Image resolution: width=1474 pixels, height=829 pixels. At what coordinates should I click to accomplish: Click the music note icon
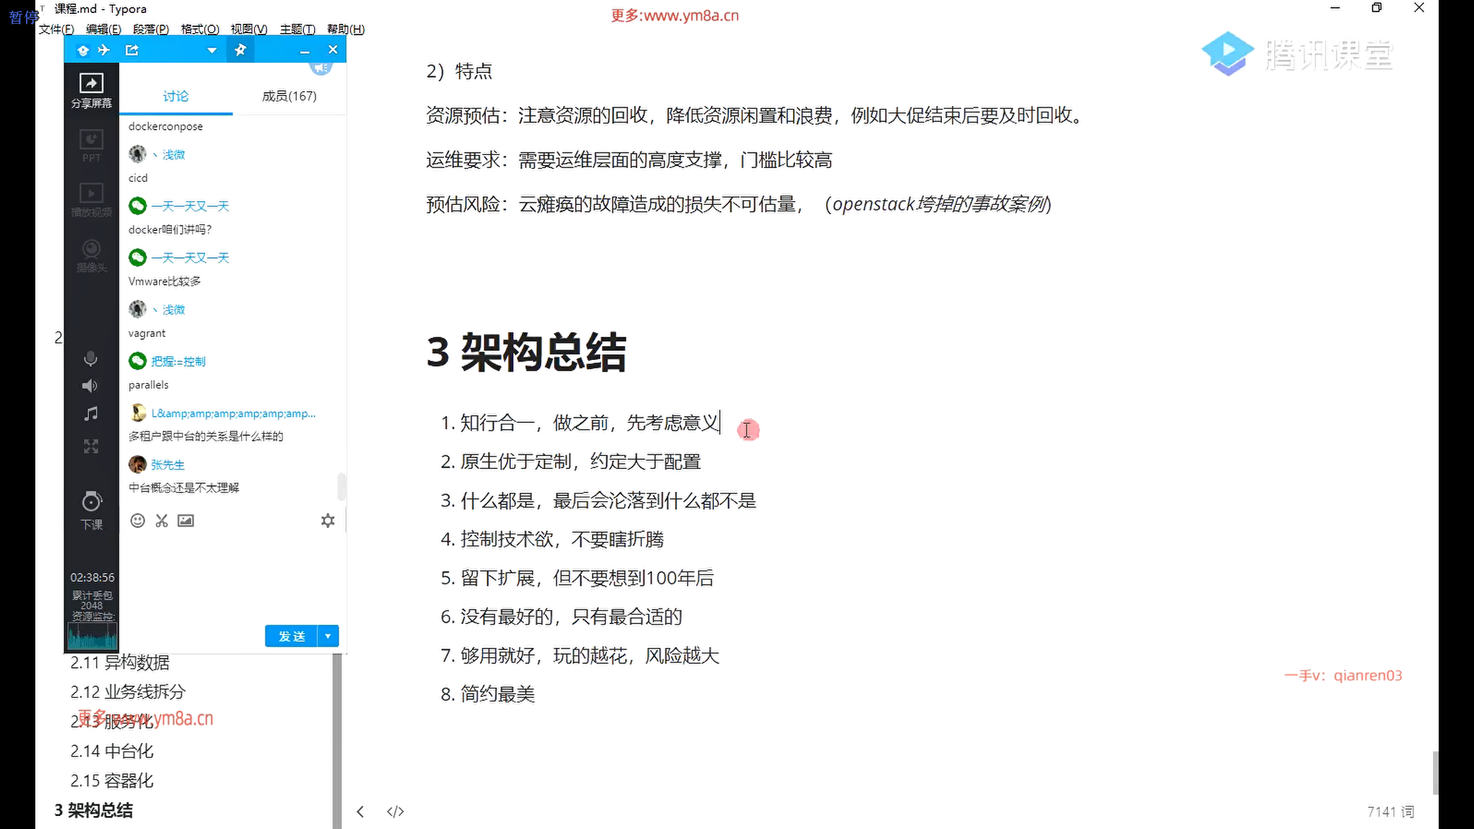point(91,414)
